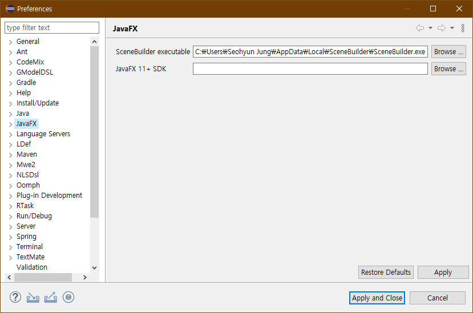Image resolution: width=473 pixels, height=313 pixels.
Task: Select GModelDSL in preferences tree
Action: (x=35, y=72)
